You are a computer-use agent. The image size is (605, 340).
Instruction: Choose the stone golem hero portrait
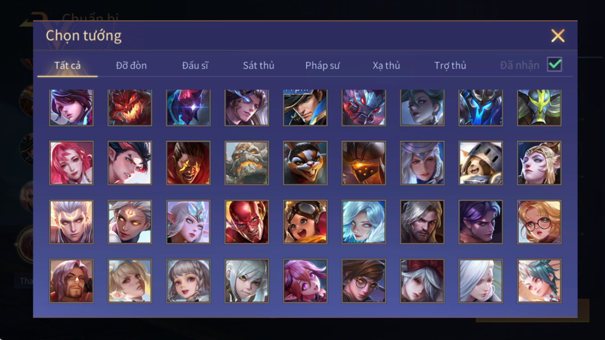tap(247, 163)
